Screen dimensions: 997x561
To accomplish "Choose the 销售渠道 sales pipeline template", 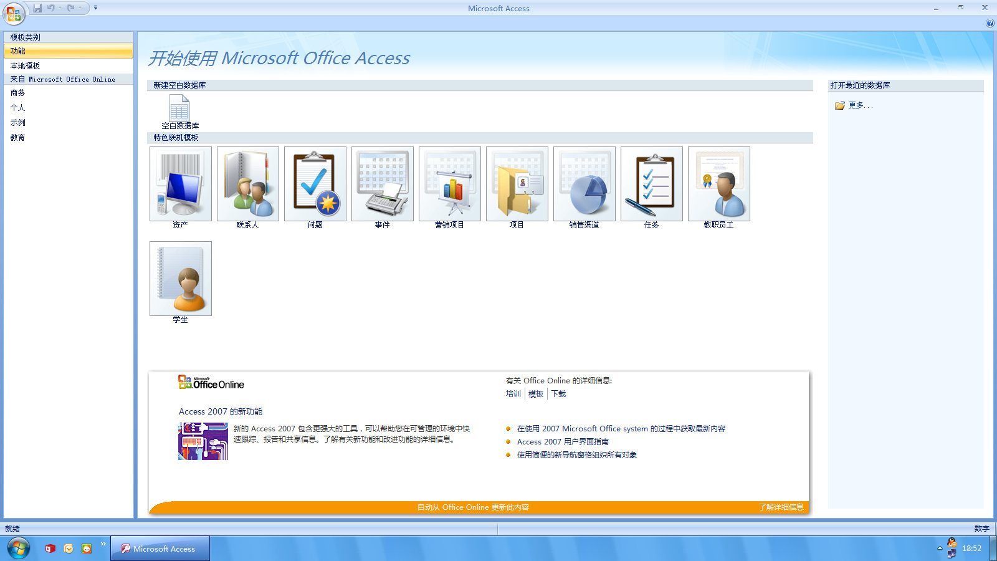I will pos(584,188).
